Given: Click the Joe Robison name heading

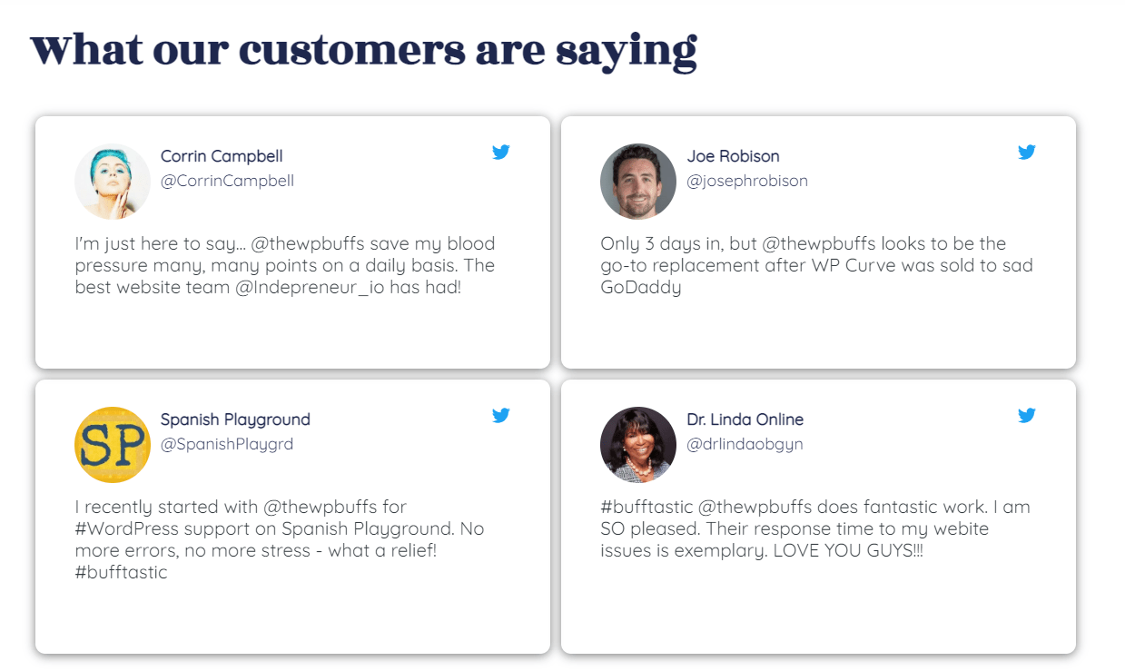Looking at the screenshot, I should point(733,156).
